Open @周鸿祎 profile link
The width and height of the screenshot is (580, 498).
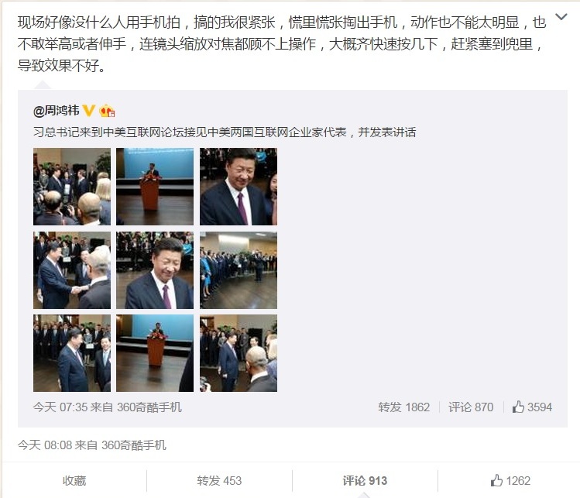(57, 110)
